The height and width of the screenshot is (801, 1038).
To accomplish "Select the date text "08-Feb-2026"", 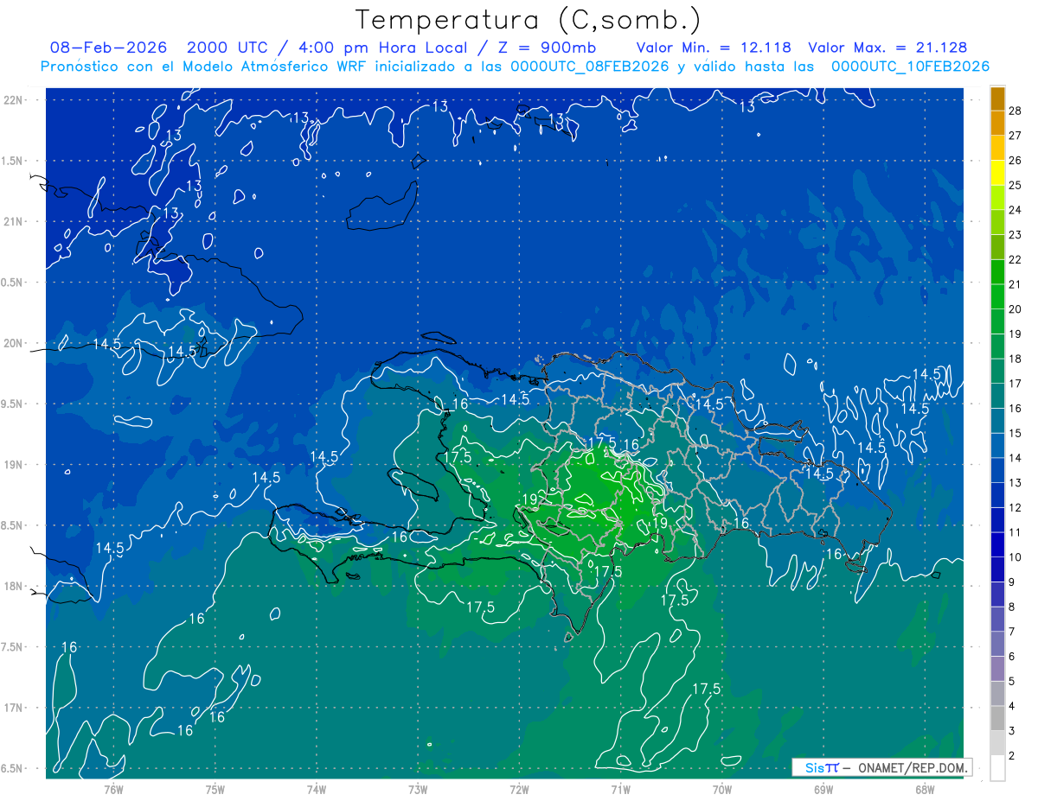I will (x=109, y=48).
